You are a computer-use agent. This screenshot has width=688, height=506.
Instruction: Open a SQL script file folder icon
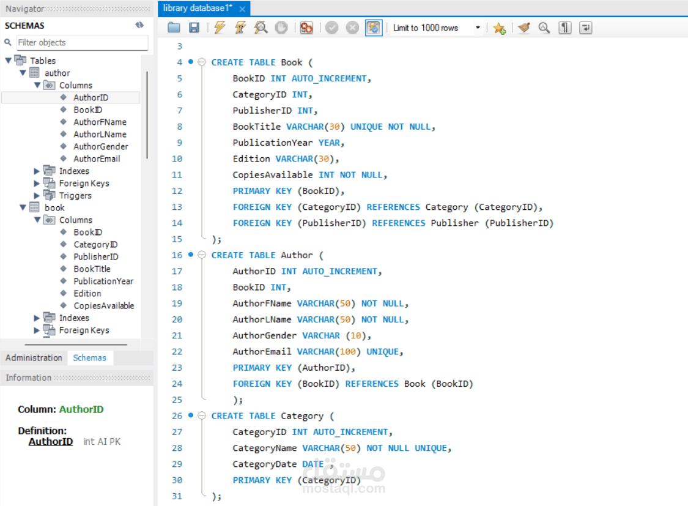174,28
